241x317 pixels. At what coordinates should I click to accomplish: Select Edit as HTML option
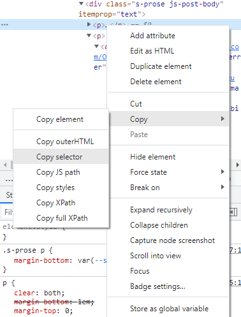152,51
